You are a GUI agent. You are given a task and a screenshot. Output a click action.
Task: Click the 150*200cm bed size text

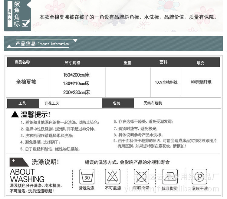(76, 75)
